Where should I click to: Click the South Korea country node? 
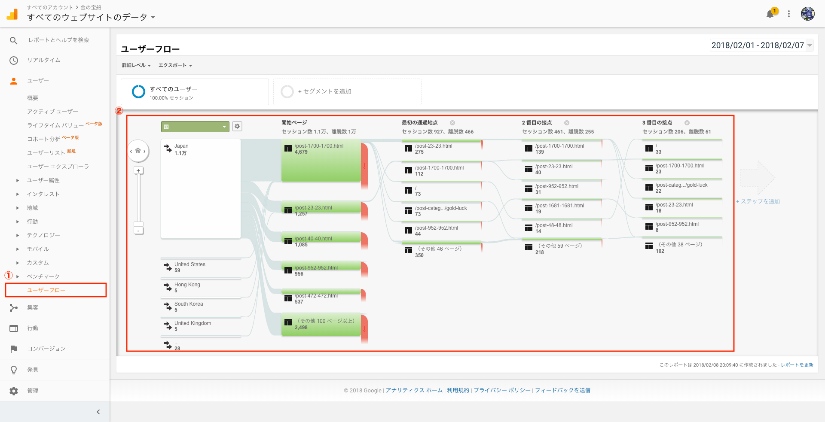coord(201,307)
